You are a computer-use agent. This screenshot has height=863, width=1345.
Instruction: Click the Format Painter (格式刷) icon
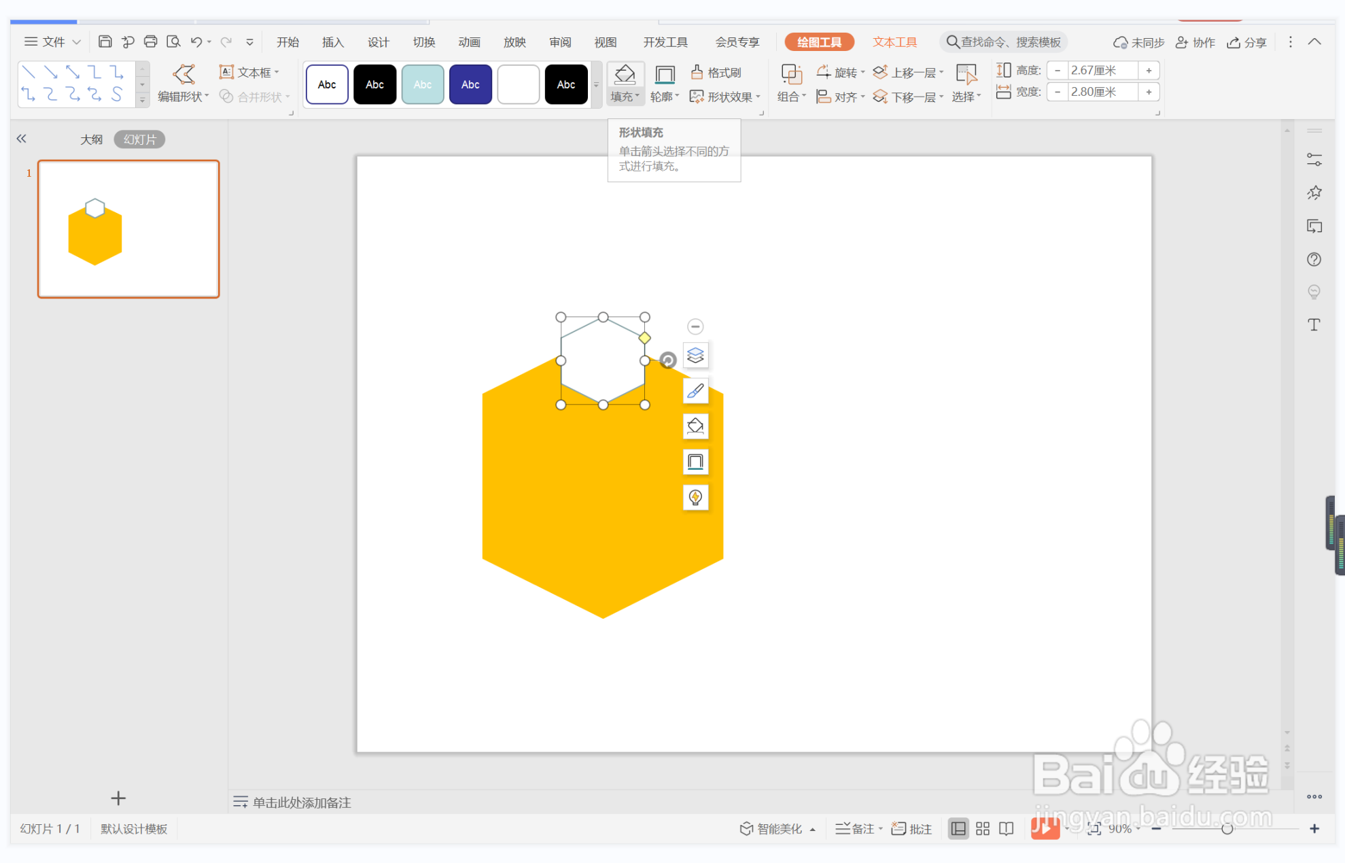[697, 72]
